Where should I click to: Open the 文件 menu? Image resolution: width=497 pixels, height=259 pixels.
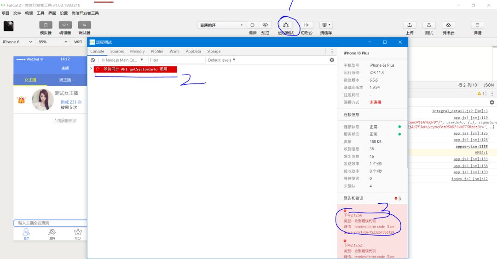[x=17, y=13]
